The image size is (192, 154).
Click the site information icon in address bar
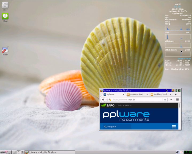[107, 100]
